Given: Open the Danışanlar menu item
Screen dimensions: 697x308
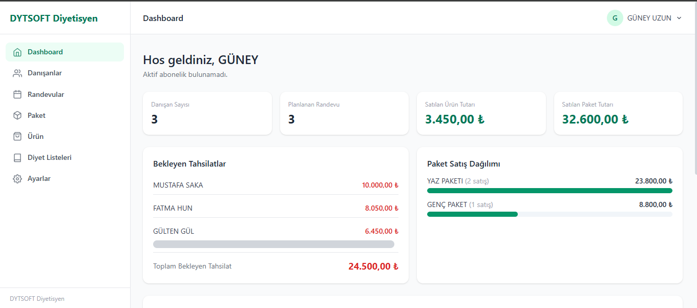Looking at the screenshot, I should tap(65, 73).
